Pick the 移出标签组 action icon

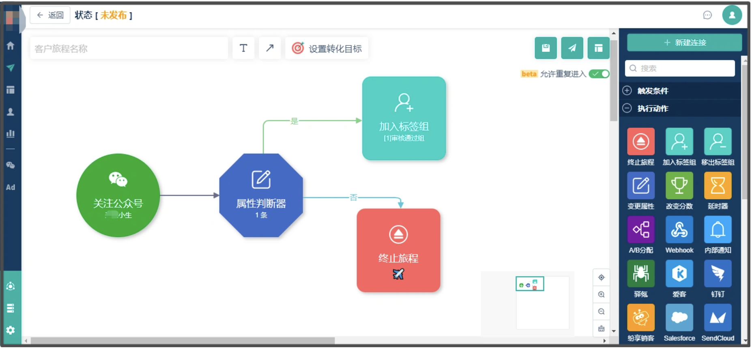718,142
